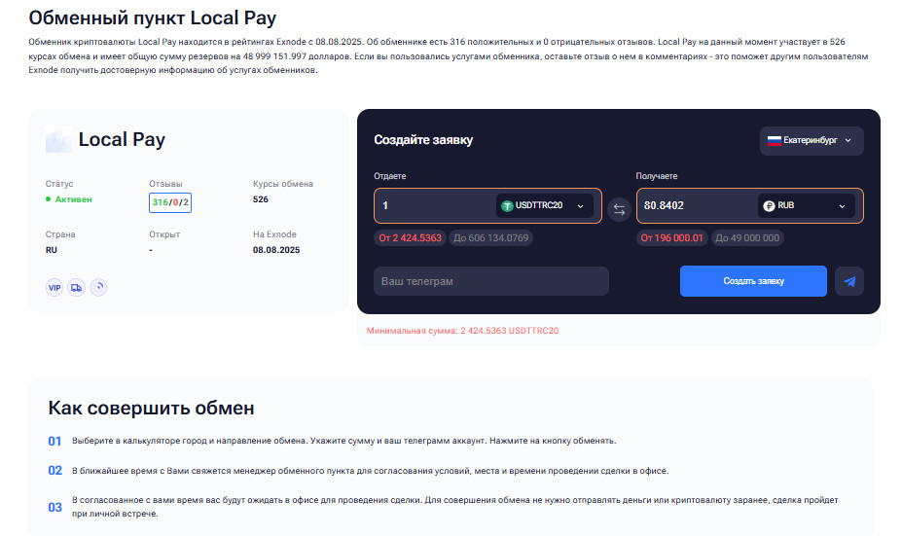Click the От 196 000.01 limit chip
Viewport: 902px width, 536px height.
671,237
